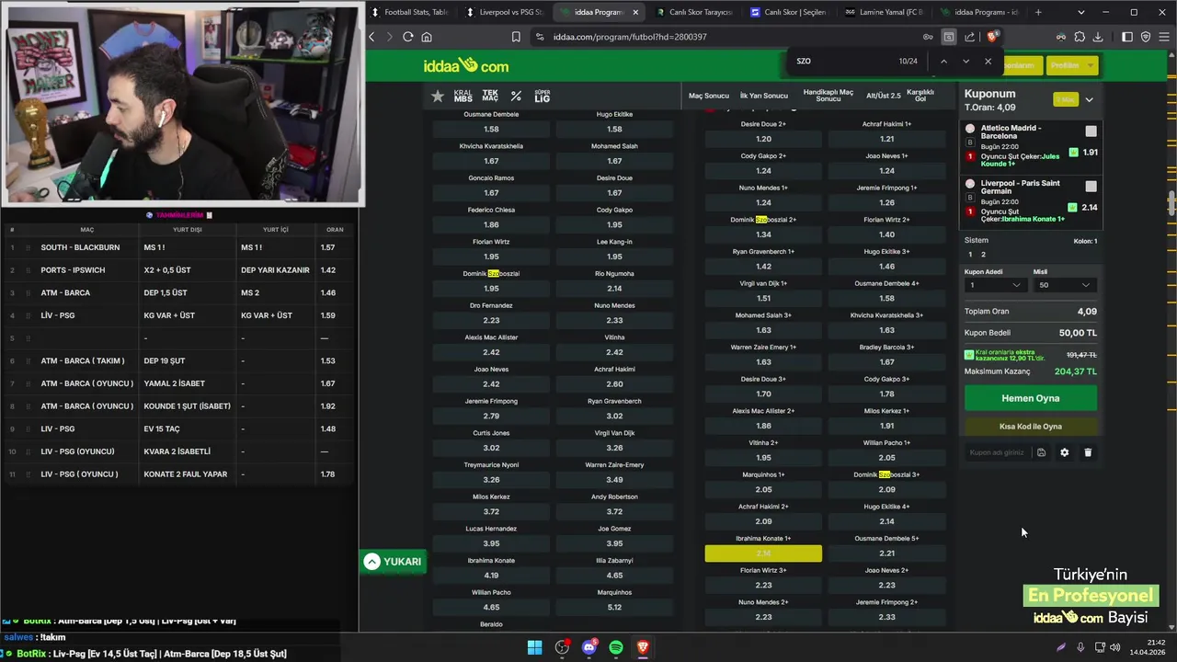Click Hemen Oyna button

click(x=1031, y=398)
